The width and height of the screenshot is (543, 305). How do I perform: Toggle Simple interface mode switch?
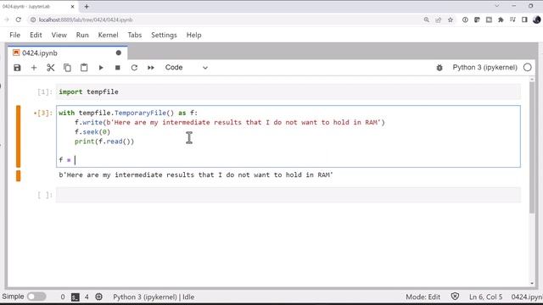pos(36,297)
